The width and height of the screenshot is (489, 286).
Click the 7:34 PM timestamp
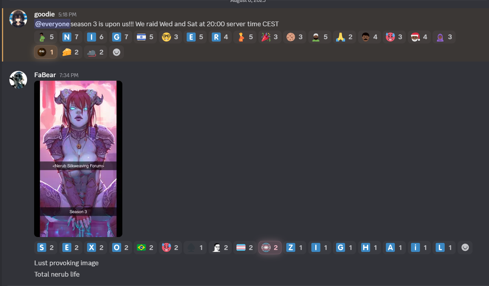pos(69,75)
